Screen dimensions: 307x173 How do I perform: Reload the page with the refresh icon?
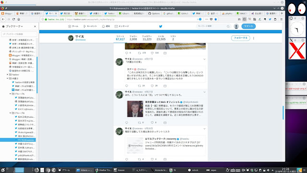14,19
